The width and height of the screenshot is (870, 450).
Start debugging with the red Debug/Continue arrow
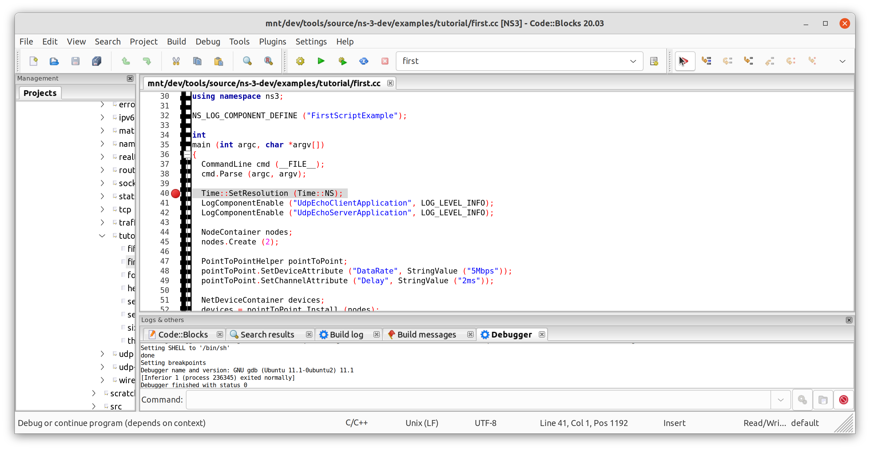pos(684,61)
